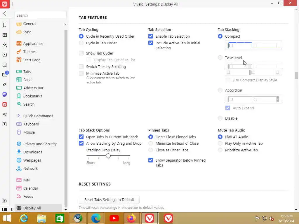The width and height of the screenshot is (299, 224).
Task: Click Reset Tabs Settings to Default
Action: click(x=109, y=200)
